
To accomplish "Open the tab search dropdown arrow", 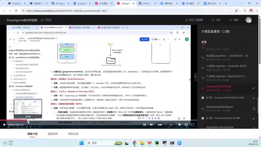I will point(3,3).
